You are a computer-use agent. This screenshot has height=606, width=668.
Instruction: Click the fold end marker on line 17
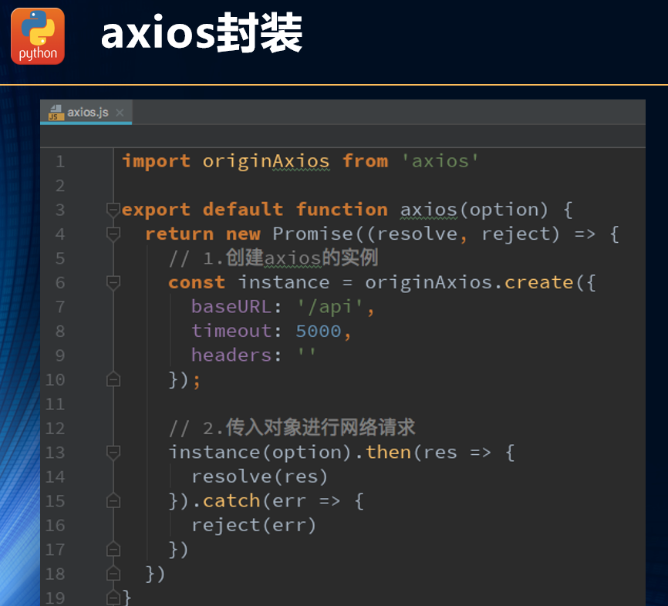point(113,549)
